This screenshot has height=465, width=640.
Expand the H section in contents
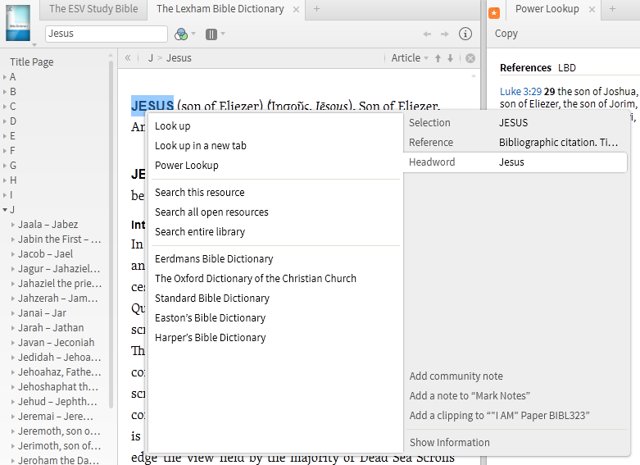click(5, 180)
